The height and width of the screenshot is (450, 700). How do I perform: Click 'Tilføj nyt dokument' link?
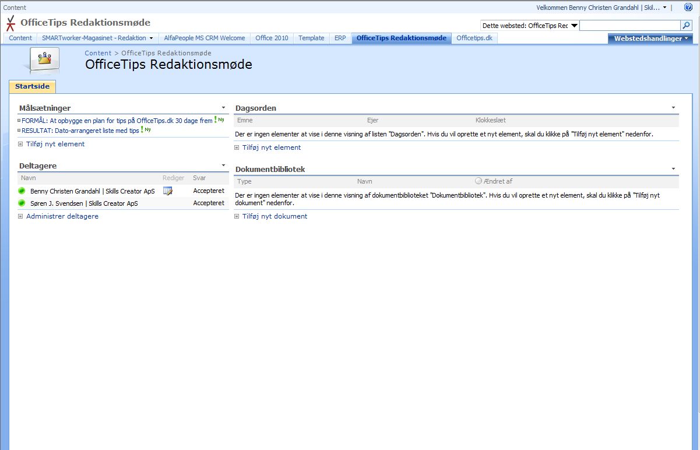pos(275,216)
